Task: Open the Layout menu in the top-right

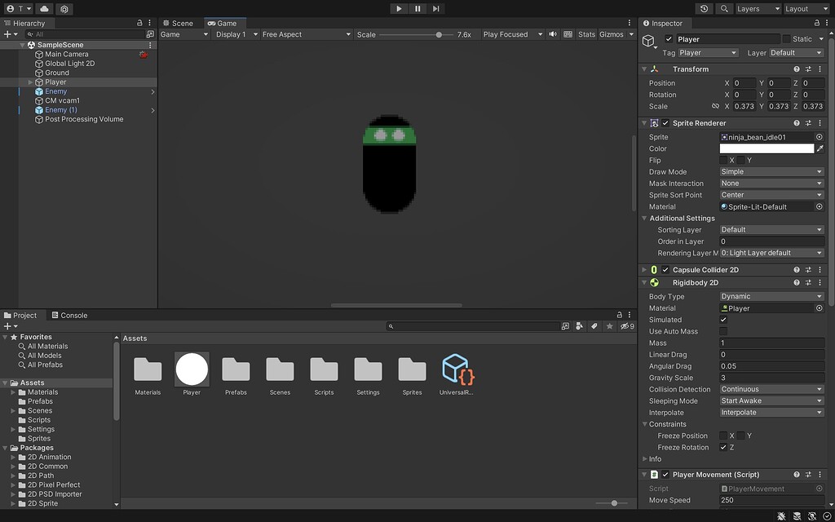Action: [806, 8]
